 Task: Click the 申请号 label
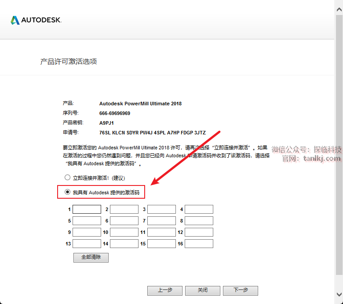click(71, 132)
